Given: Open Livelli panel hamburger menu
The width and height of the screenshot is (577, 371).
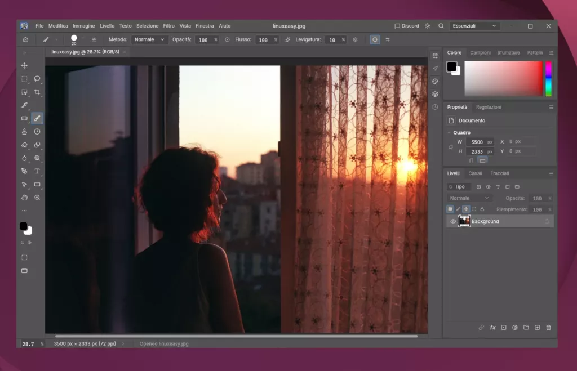Looking at the screenshot, I should pyautogui.click(x=551, y=173).
